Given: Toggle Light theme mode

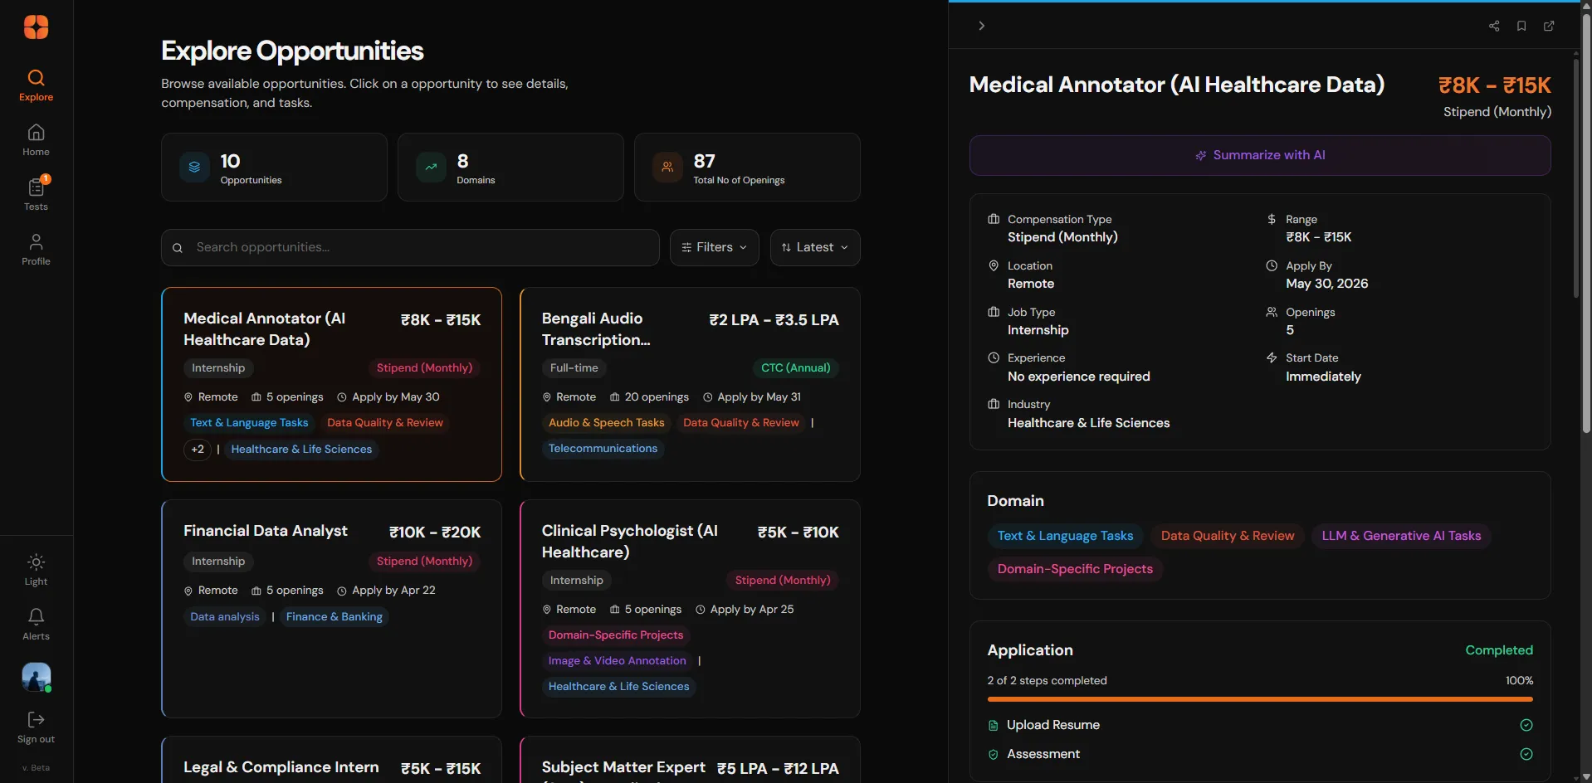Looking at the screenshot, I should coord(36,570).
